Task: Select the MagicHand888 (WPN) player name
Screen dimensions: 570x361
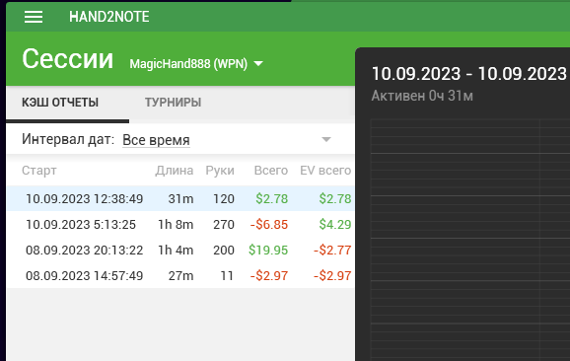Action: 188,64
